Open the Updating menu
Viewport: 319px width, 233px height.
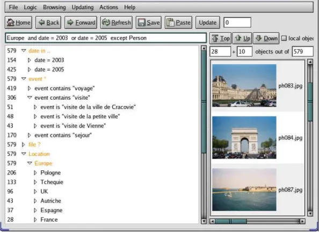pos(83,7)
